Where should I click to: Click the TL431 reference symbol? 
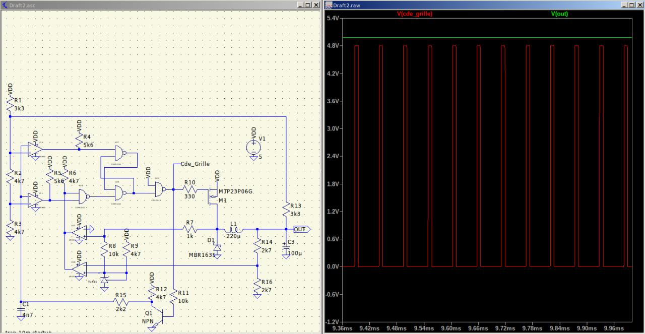pos(104,280)
